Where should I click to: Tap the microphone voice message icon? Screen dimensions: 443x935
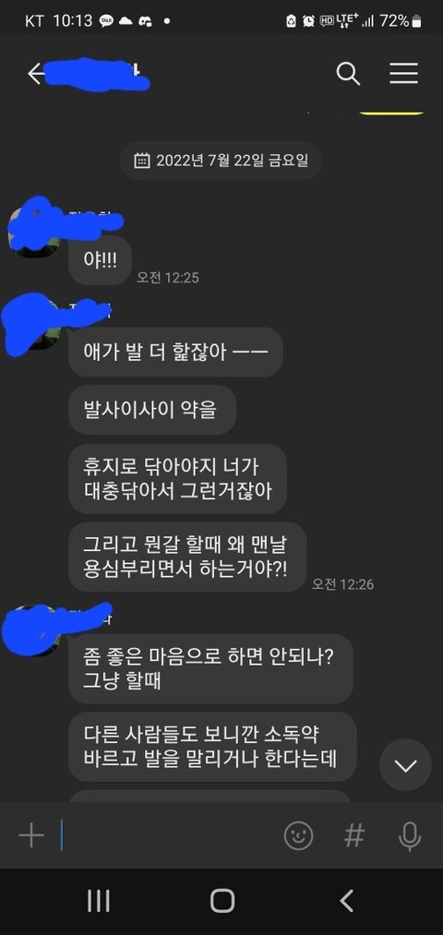pos(409,836)
